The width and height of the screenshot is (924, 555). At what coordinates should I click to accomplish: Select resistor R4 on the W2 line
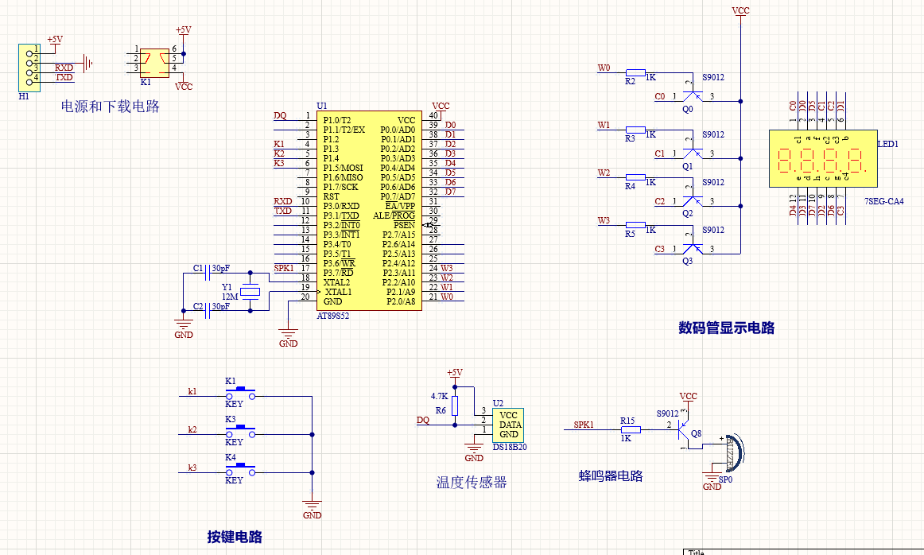point(636,177)
